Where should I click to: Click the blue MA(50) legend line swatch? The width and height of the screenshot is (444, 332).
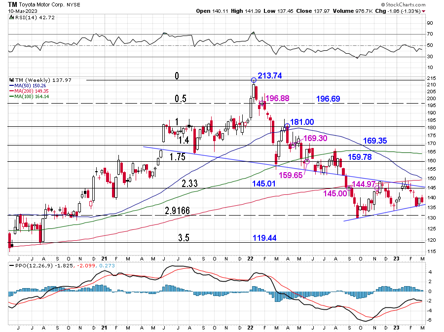tap(12, 85)
